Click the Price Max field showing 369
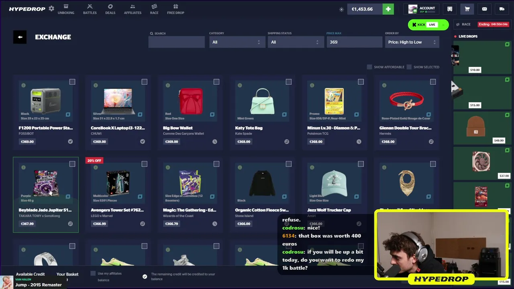Viewport: 514px width, 289px height. click(355, 42)
